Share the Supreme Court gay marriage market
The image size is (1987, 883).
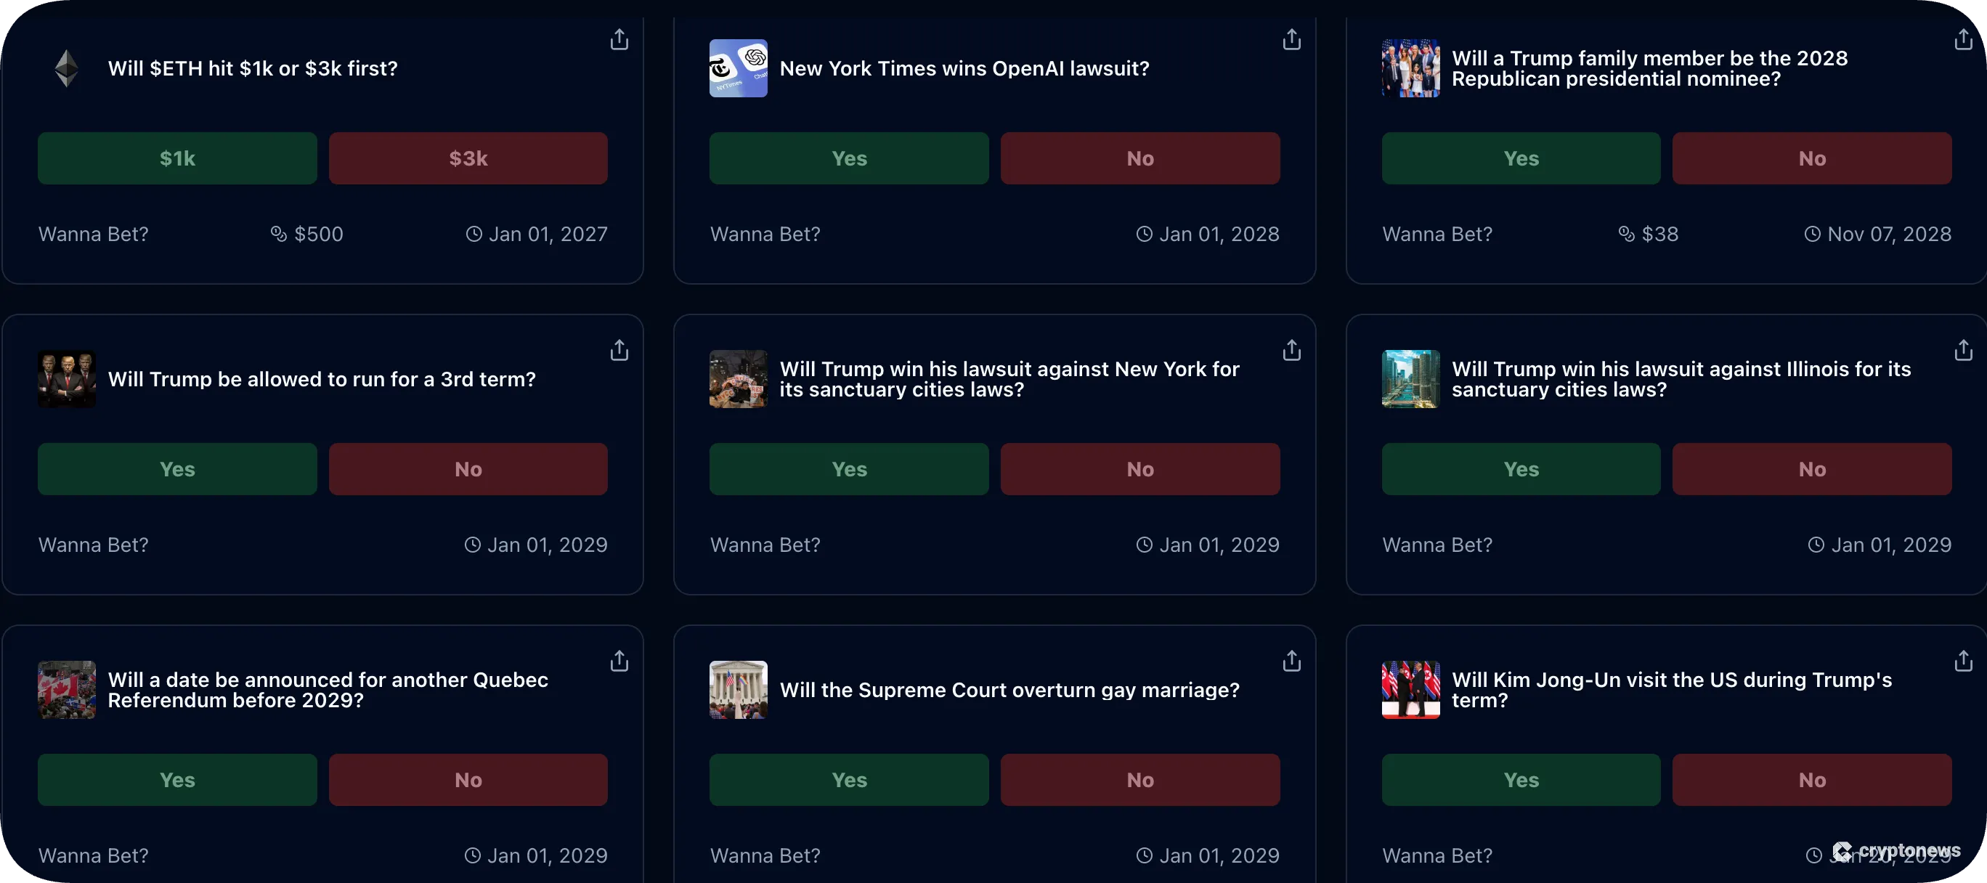(1291, 662)
